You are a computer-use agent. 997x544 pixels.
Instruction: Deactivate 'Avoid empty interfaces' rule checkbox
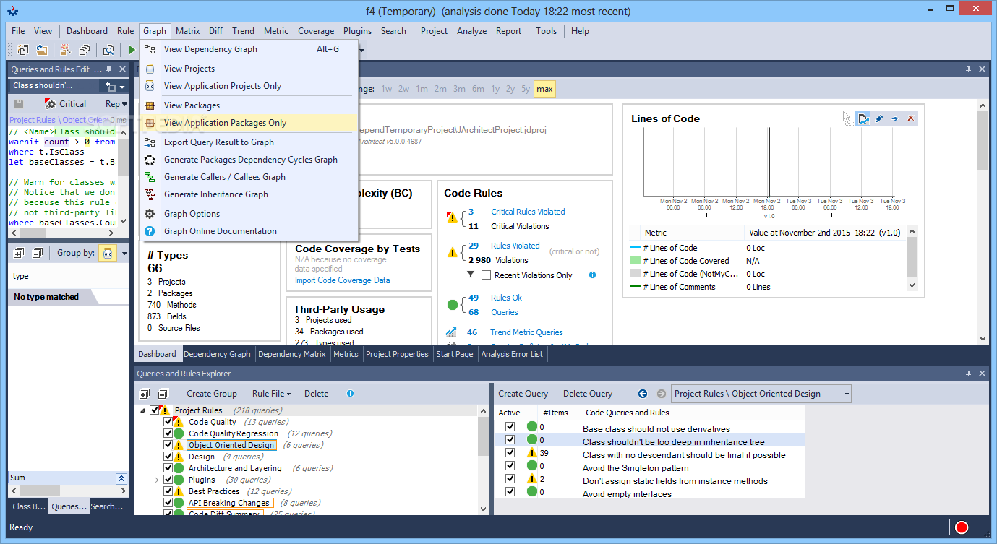[x=510, y=493]
